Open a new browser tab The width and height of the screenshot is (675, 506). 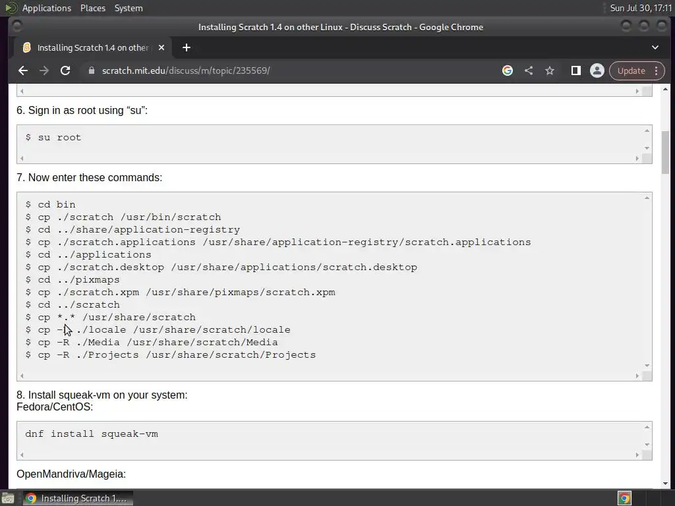pos(187,47)
